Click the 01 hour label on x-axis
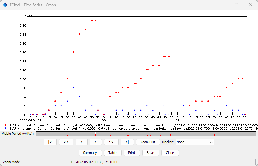 tap(177, 121)
